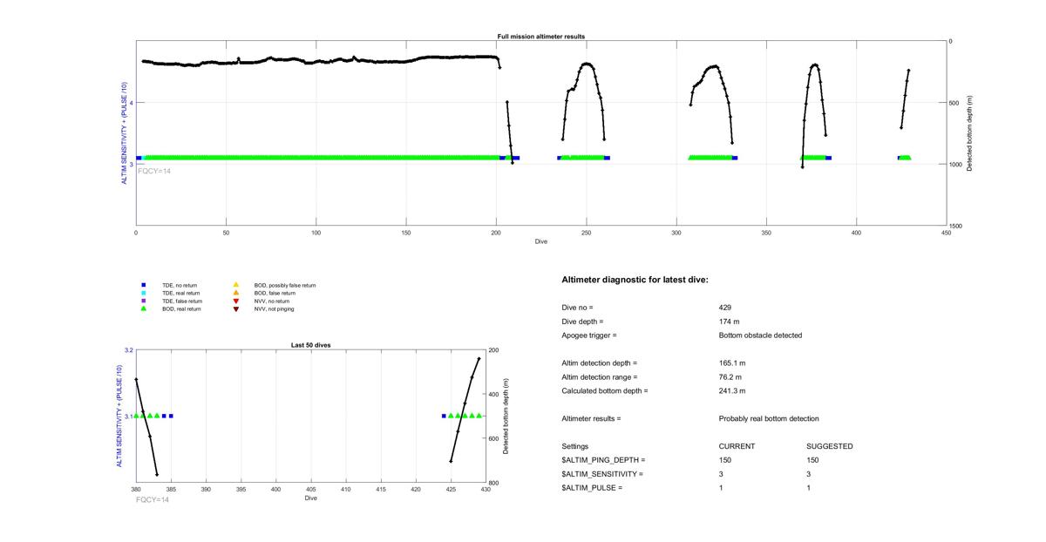Click the orange 'BOD, false return' legend triangle
This screenshot has height=542, width=1046.
(235, 293)
